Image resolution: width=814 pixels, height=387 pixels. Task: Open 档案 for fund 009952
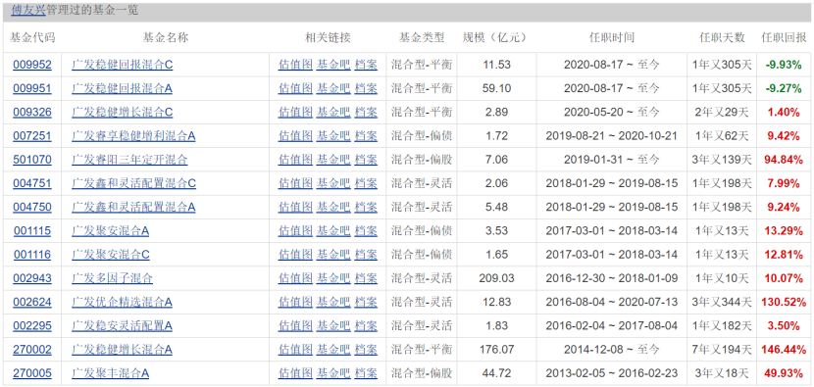point(366,65)
